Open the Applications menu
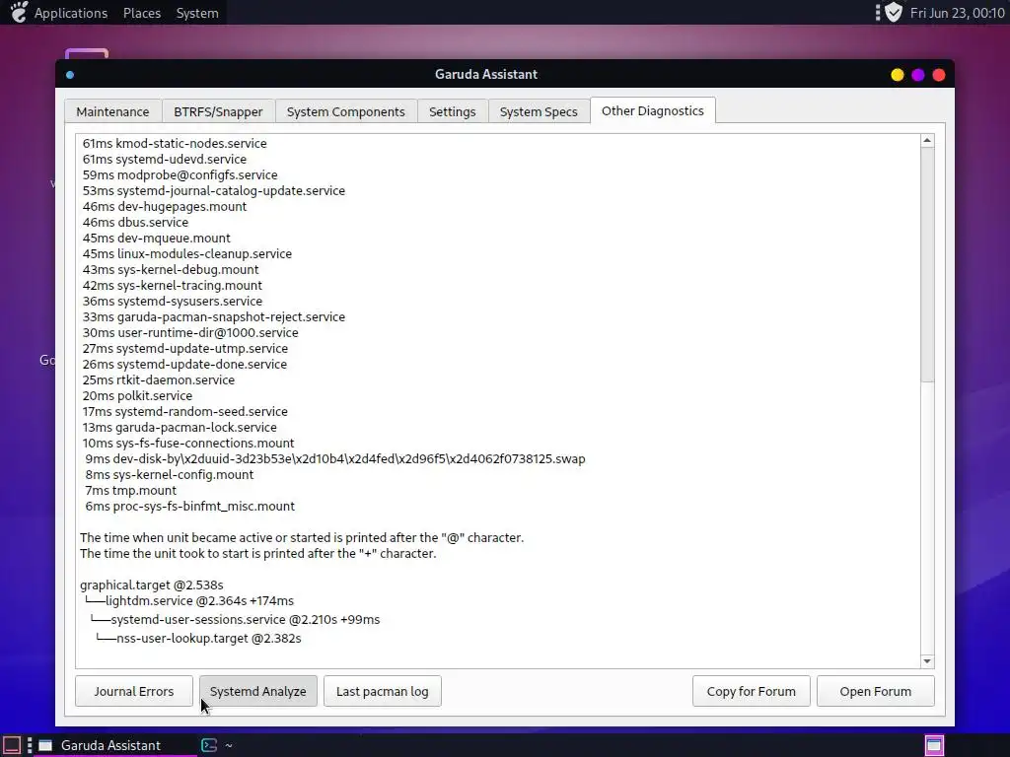 click(71, 13)
